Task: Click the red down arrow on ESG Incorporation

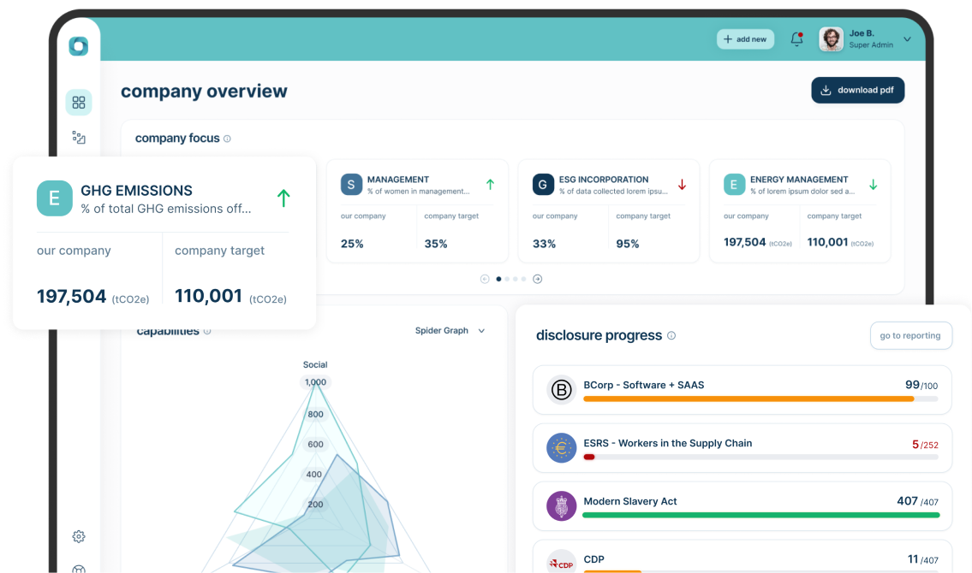Action: (682, 185)
